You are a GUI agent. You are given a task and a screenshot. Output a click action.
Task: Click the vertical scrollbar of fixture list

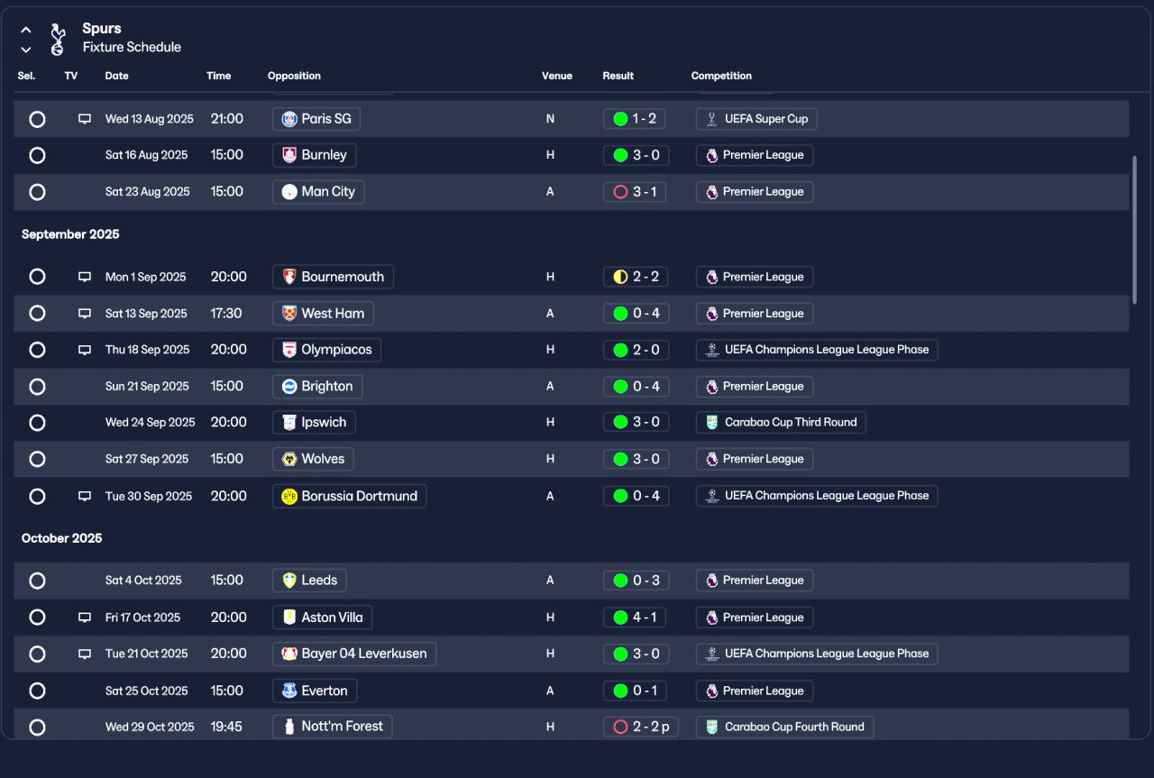[x=1134, y=229]
